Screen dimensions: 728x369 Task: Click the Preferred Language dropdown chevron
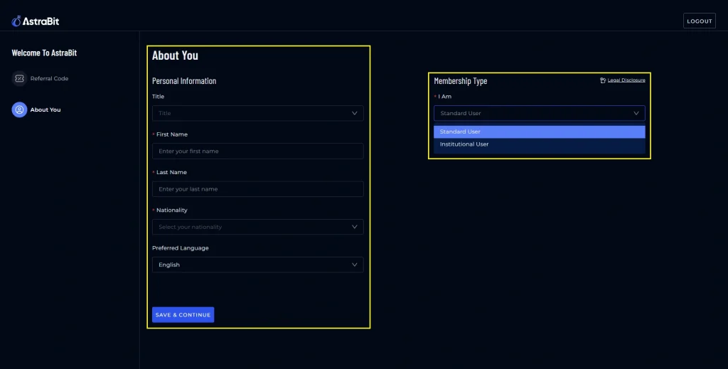coord(354,264)
